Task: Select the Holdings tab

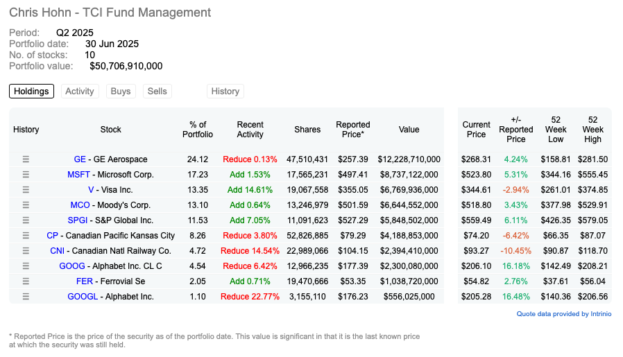Action: pyautogui.click(x=31, y=92)
